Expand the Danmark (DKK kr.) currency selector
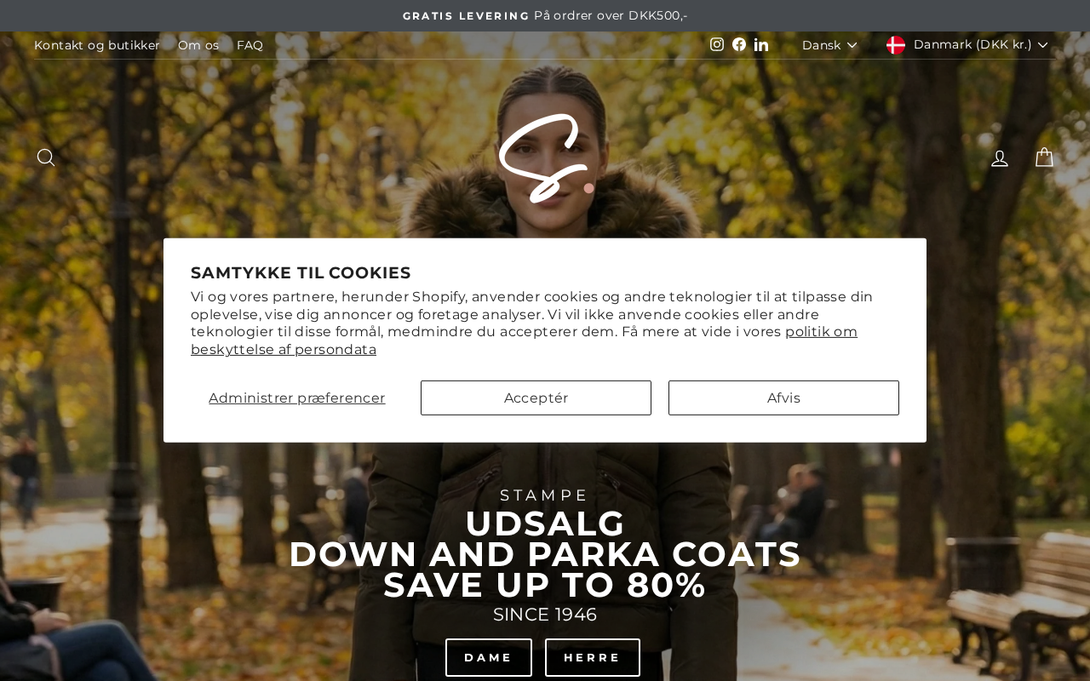 pyautogui.click(x=967, y=45)
